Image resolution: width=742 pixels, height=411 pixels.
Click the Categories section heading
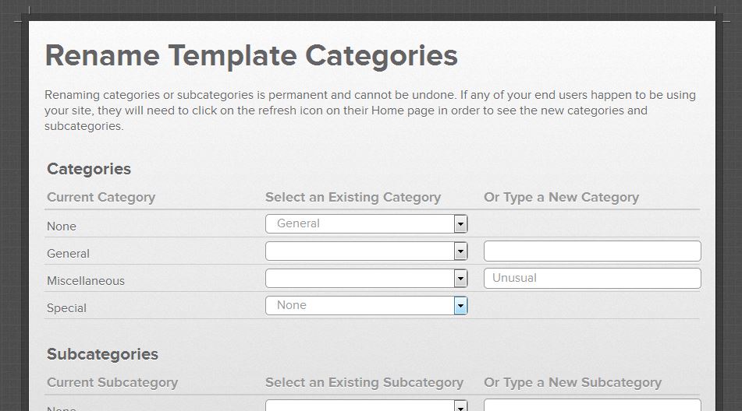coord(89,169)
